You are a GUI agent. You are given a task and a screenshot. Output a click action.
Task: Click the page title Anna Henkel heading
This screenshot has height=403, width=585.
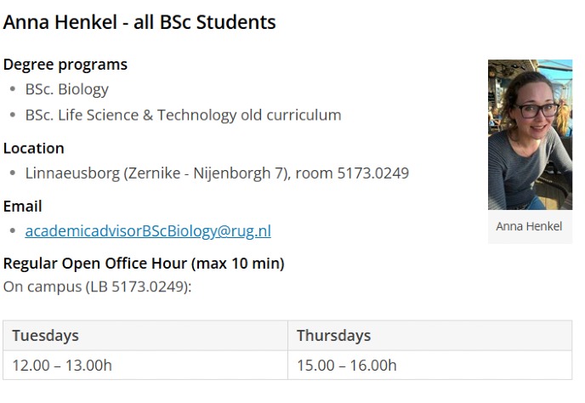click(x=139, y=23)
